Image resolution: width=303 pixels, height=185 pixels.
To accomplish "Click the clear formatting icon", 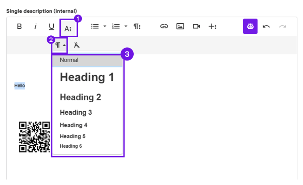I will pos(76,45).
